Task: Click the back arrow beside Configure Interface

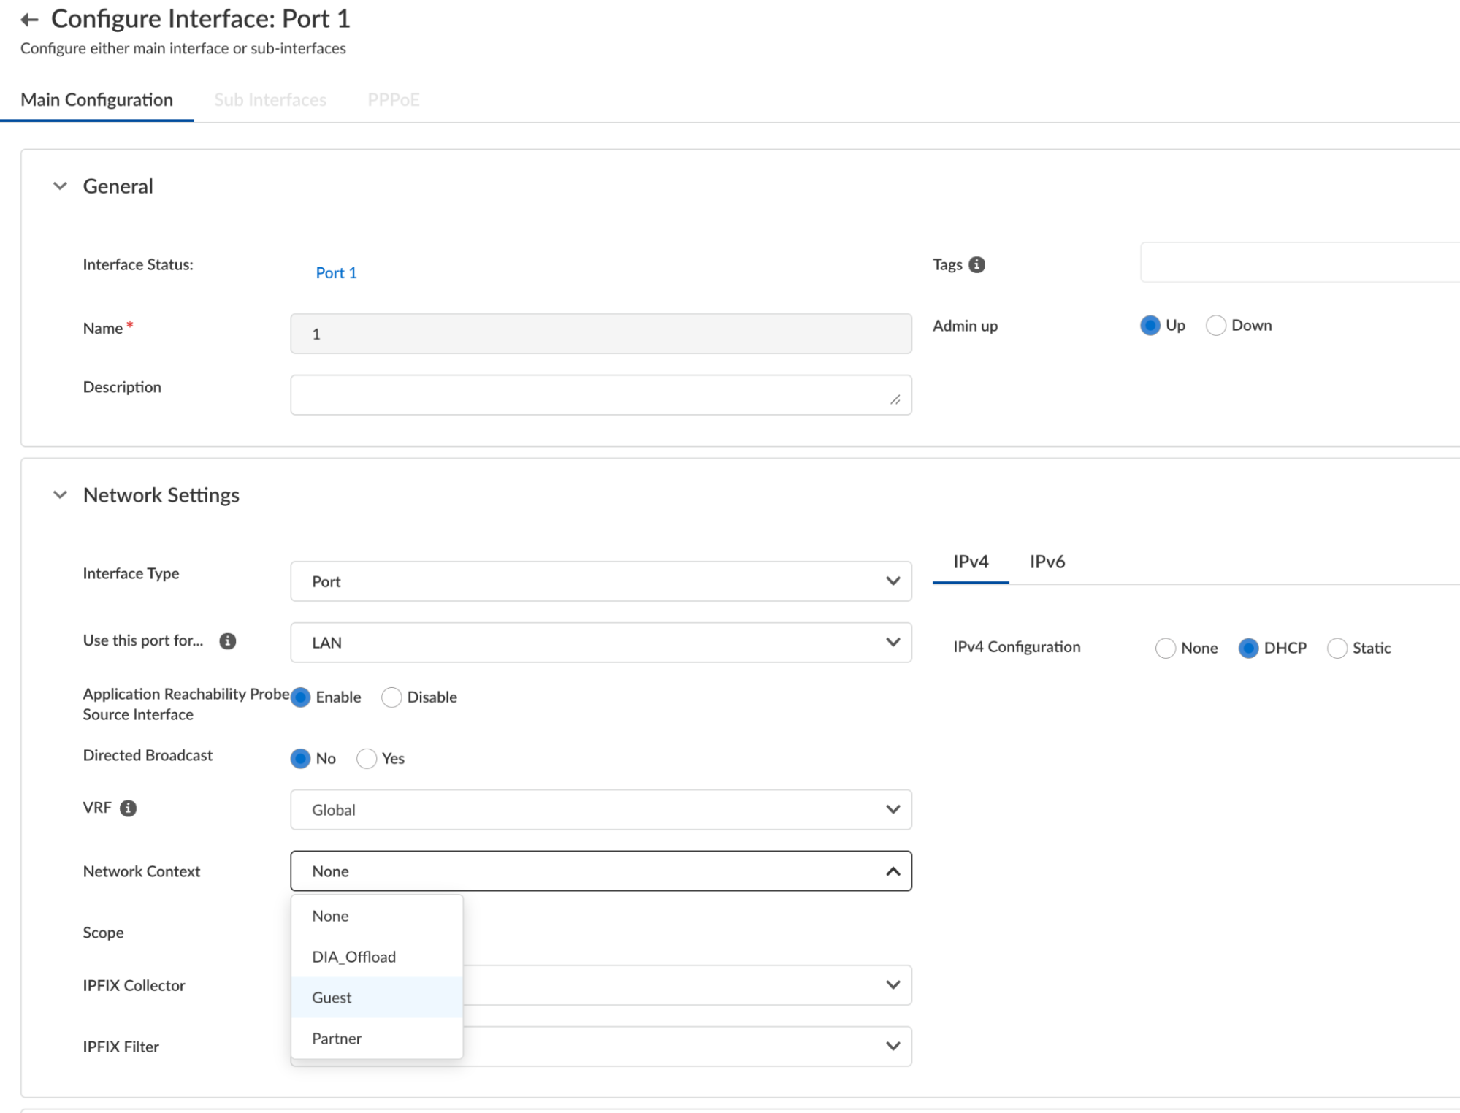Action: click(29, 20)
